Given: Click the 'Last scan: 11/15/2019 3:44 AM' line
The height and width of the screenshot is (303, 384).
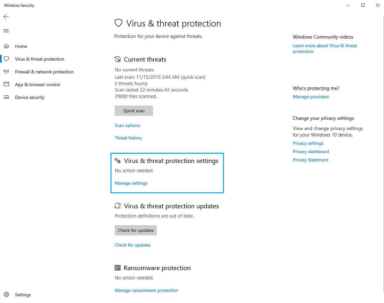Looking at the screenshot, I should (160, 77).
